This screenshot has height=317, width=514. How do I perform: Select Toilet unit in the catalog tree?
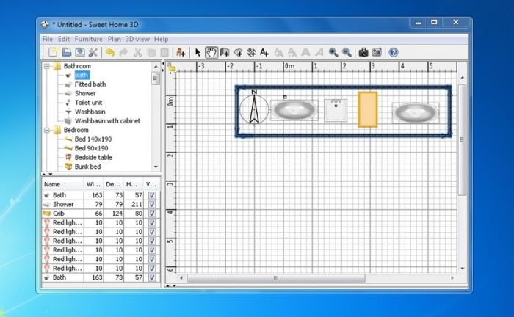(x=89, y=103)
